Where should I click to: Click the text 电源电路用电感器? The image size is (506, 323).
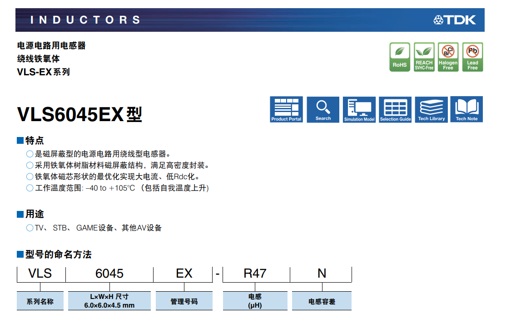51,46
